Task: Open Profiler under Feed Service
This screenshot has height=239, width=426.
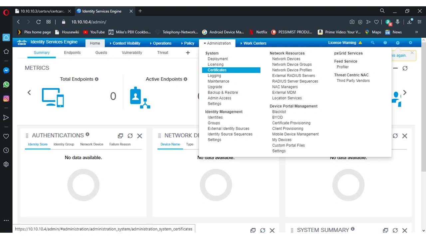Action: [x=343, y=67]
